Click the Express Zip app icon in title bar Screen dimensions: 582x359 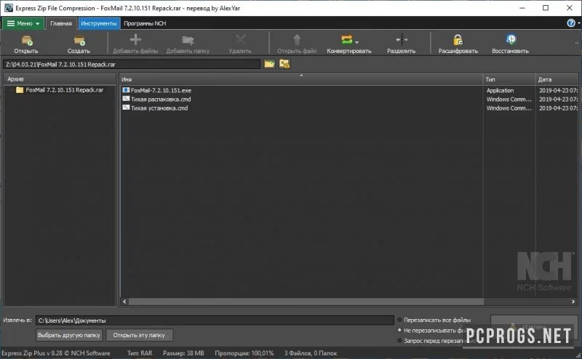click(x=8, y=8)
